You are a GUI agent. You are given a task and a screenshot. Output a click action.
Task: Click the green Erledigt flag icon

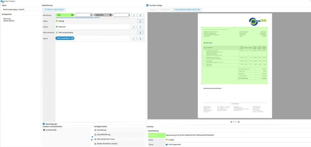57,21
